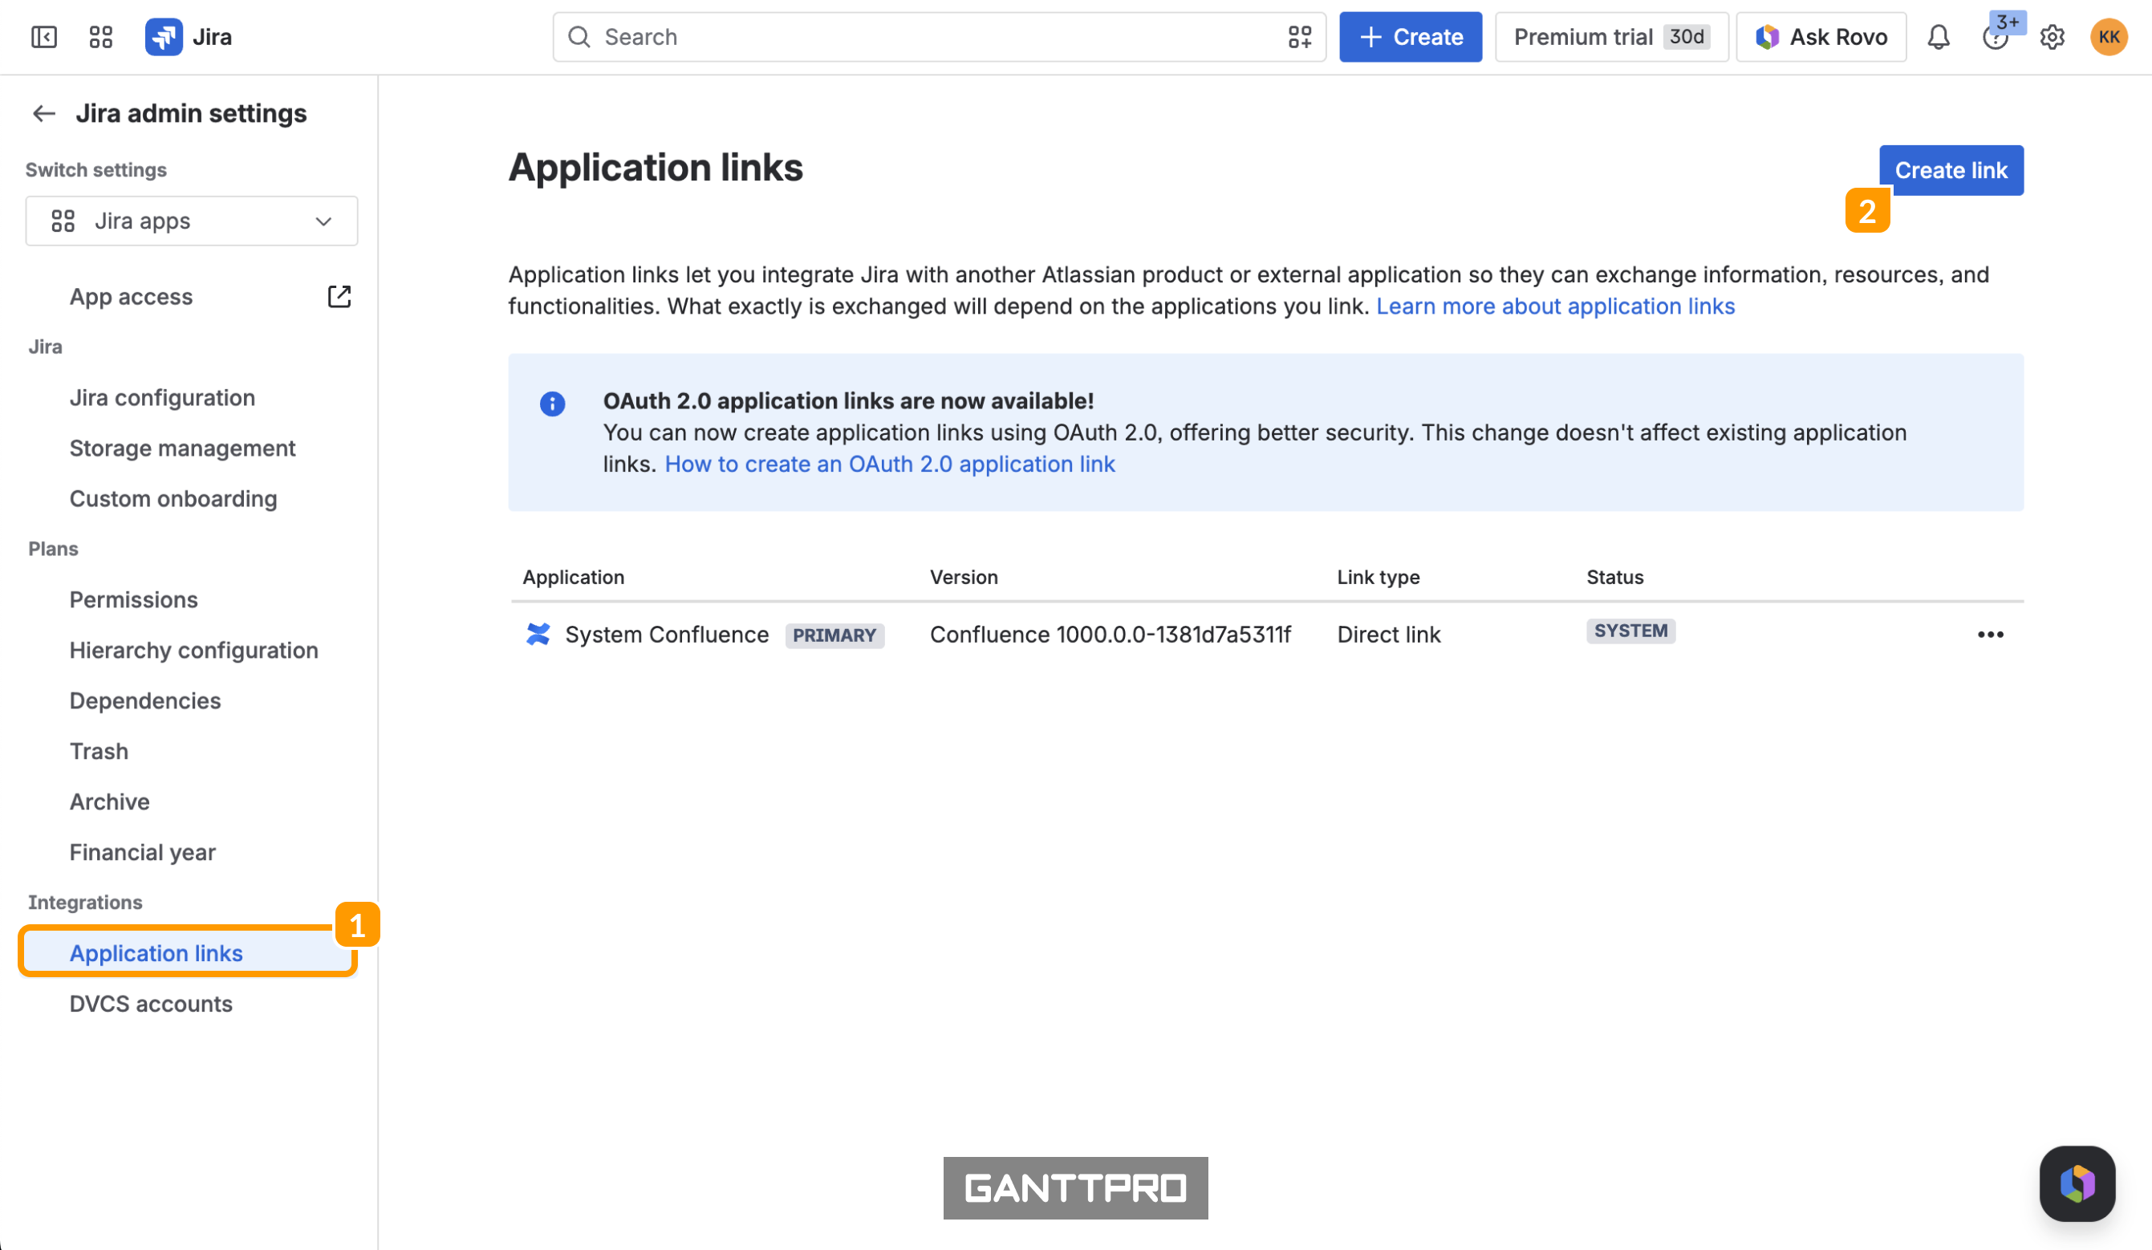
Task: Click the Link type column header
Action: [x=1378, y=577]
